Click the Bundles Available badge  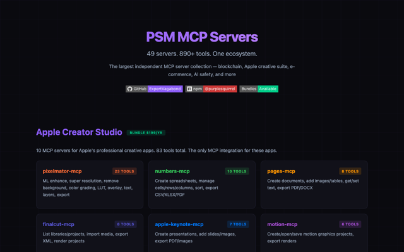click(x=259, y=89)
